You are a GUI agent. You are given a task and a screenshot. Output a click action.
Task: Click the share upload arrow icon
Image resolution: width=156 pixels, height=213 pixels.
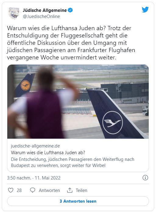pos(70,190)
